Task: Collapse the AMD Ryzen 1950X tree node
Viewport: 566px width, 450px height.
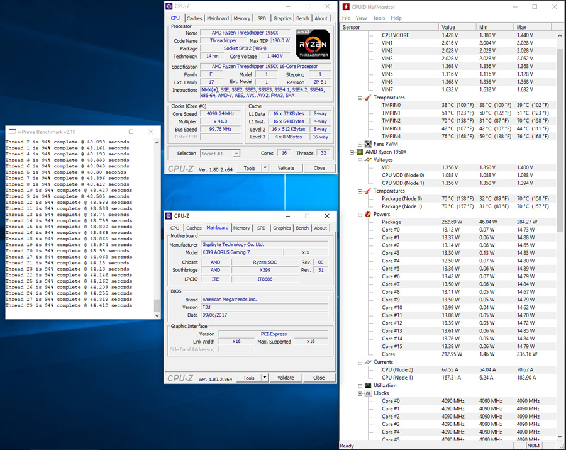Action: pyautogui.click(x=352, y=152)
